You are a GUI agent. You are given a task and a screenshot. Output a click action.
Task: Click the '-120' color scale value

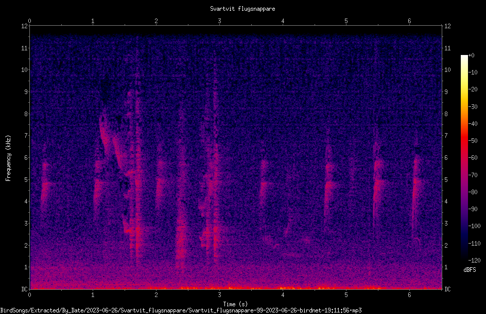pyautogui.click(x=474, y=261)
